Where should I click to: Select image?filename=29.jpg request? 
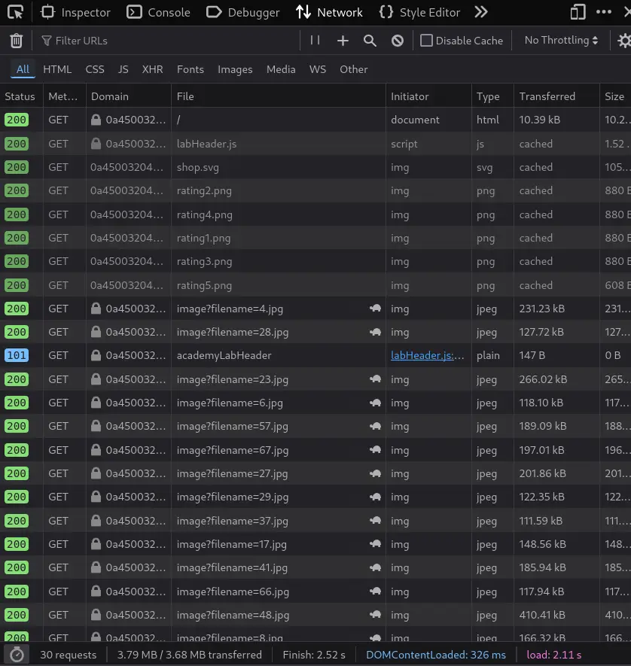point(315,497)
